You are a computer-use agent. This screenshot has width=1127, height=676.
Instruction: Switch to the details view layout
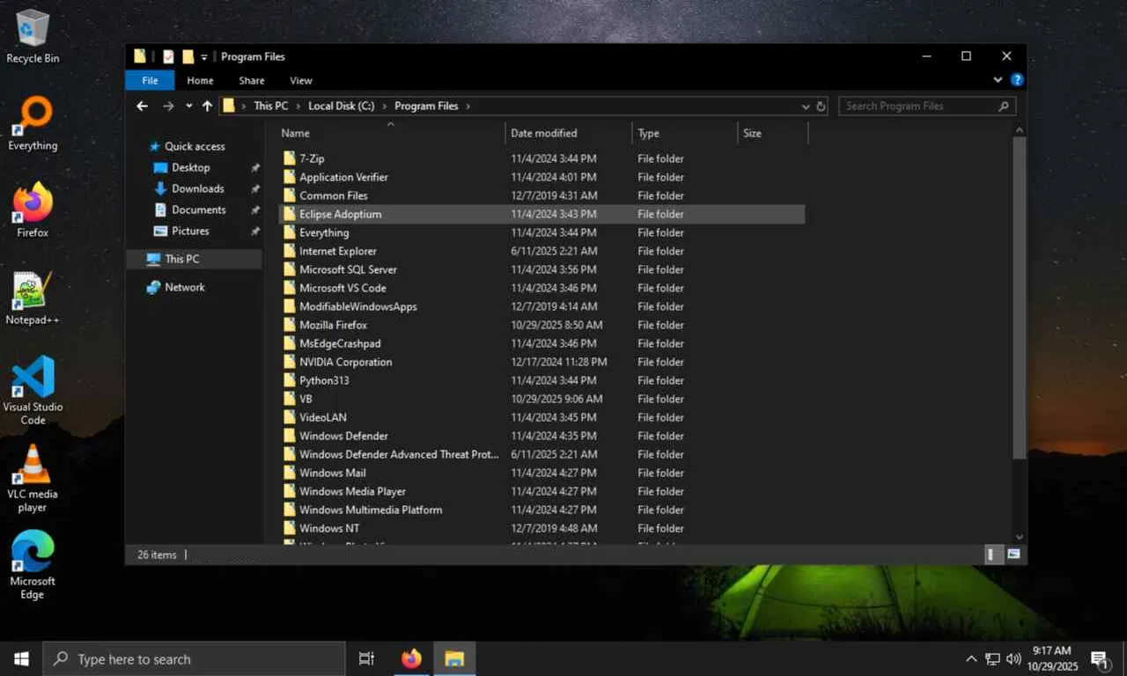[x=991, y=555]
